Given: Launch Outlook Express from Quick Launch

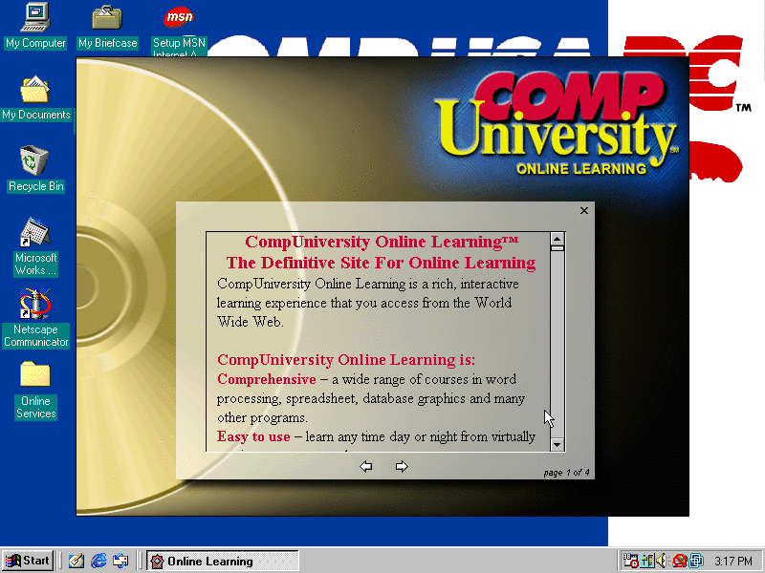Looking at the screenshot, I should click(x=120, y=561).
